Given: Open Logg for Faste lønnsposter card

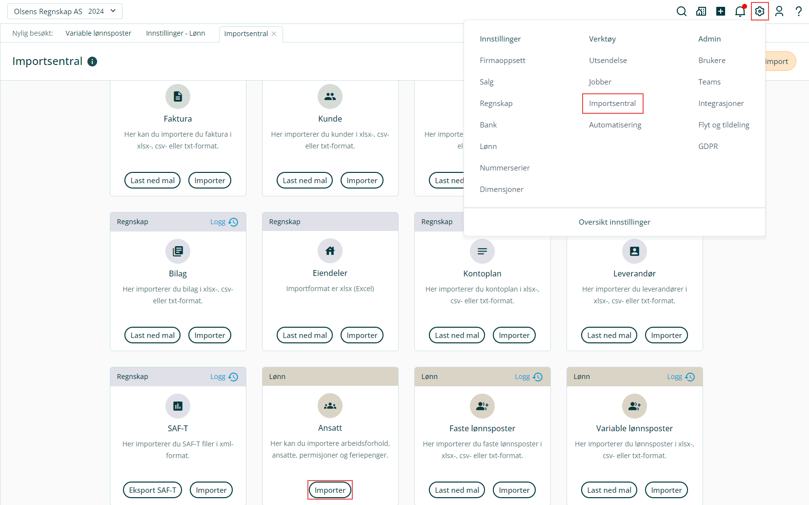Looking at the screenshot, I should coord(528,377).
